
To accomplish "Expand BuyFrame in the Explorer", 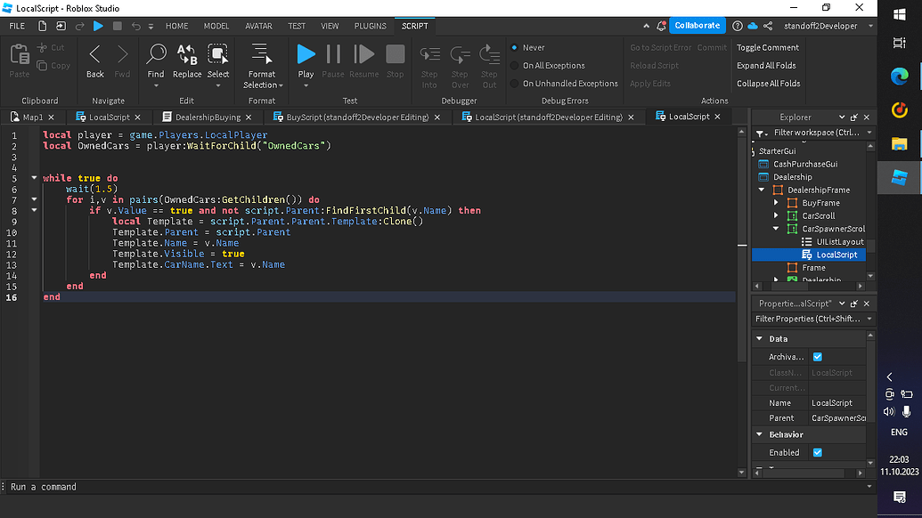I will pyautogui.click(x=775, y=203).
